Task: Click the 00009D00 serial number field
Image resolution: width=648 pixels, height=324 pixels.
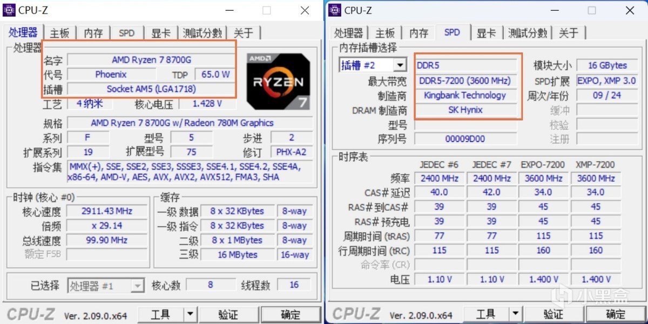Action: point(466,139)
